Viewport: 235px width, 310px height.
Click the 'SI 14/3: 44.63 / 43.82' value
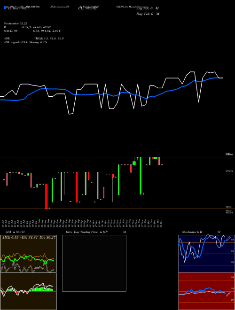(x=36, y=27)
